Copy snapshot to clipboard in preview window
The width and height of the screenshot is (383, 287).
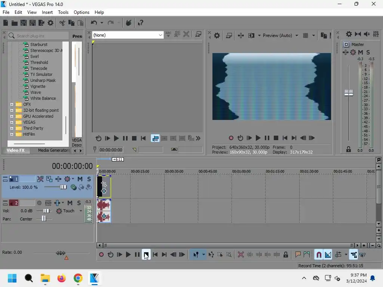click(324, 36)
